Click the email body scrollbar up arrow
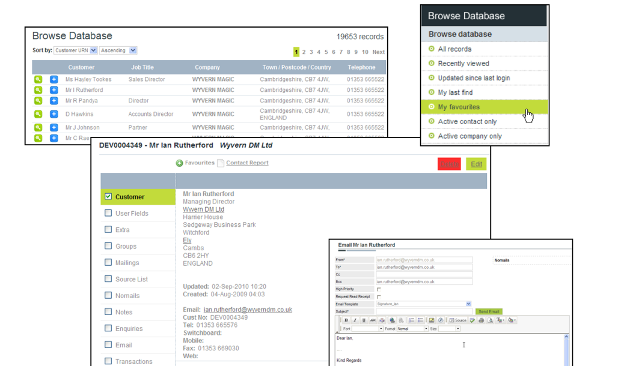Image resolution: width=621 pixels, height=366 pixels. click(x=566, y=337)
